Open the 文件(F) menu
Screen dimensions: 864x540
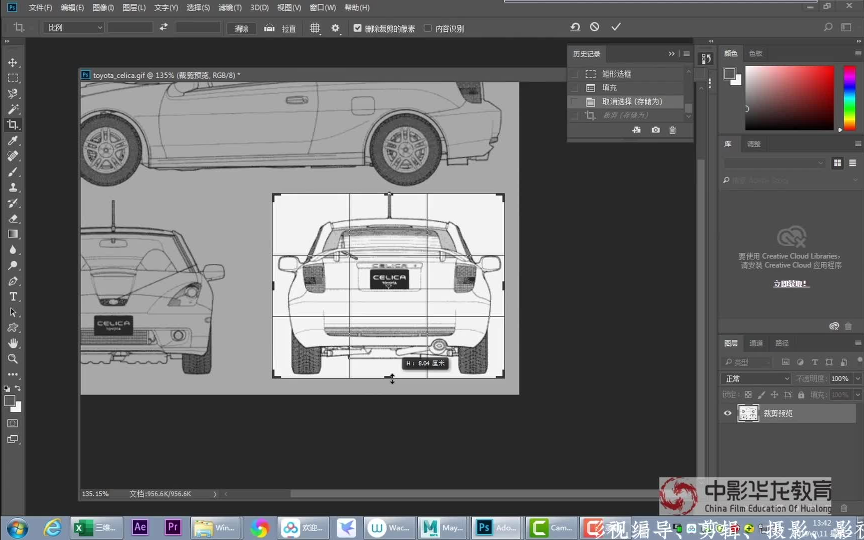(40, 7)
